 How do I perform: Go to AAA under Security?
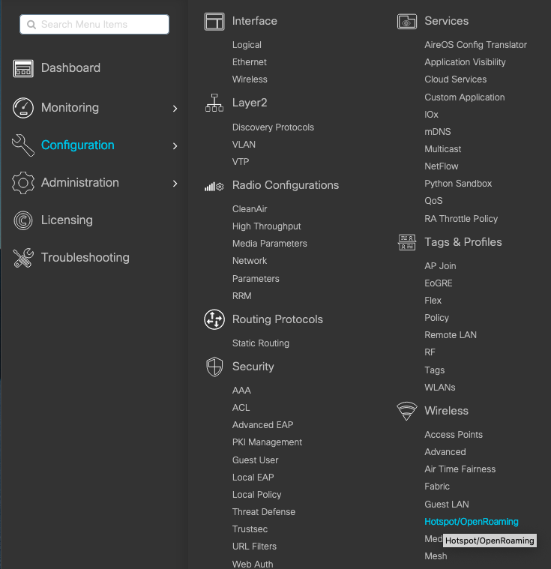(x=241, y=391)
